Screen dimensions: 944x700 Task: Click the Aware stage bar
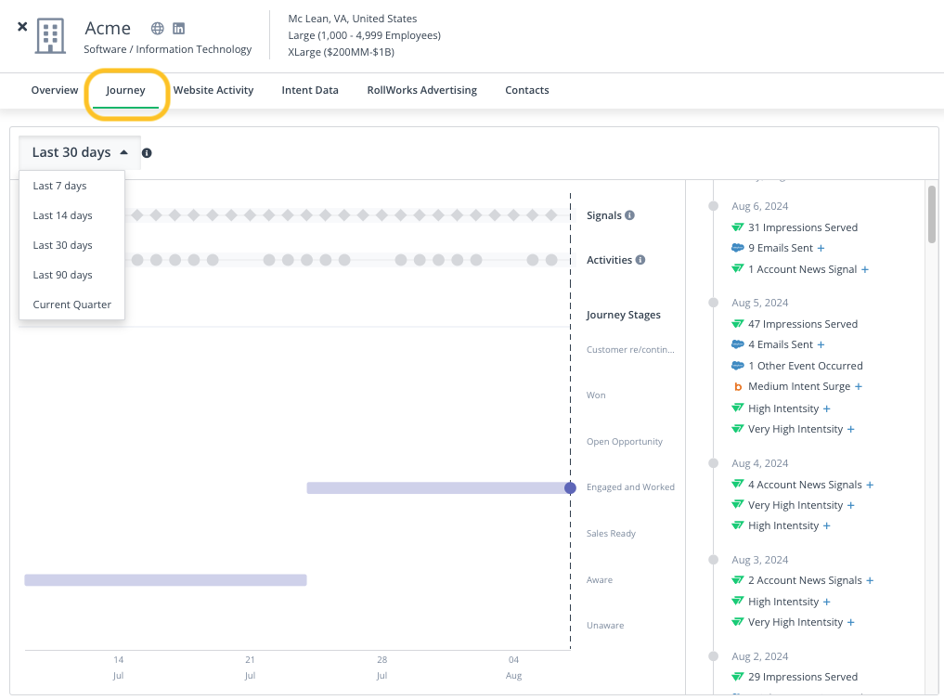(x=165, y=579)
